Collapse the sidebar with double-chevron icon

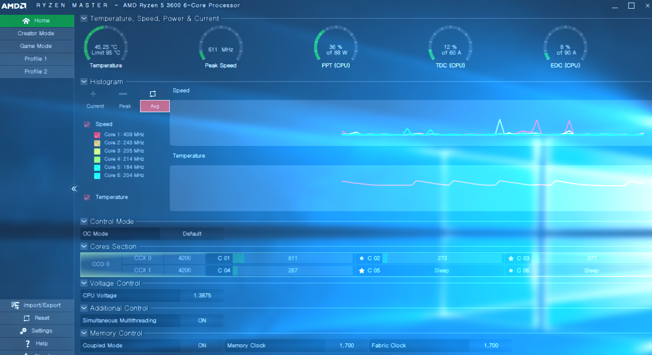(74, 189)
